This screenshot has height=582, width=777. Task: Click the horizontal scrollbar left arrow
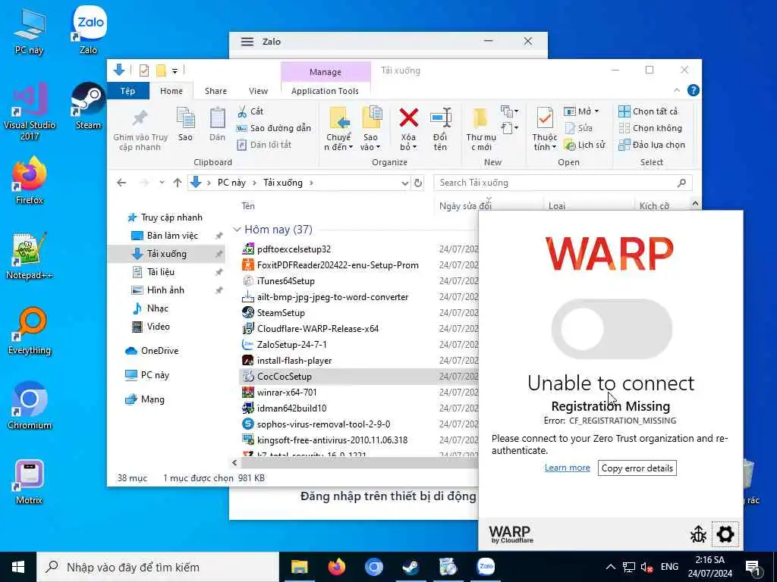234,463
